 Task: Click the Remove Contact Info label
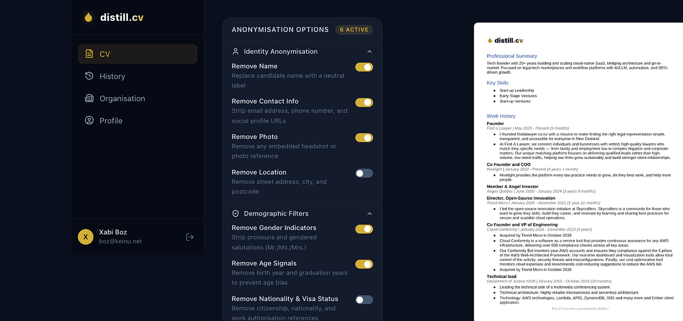pos(265,101)
